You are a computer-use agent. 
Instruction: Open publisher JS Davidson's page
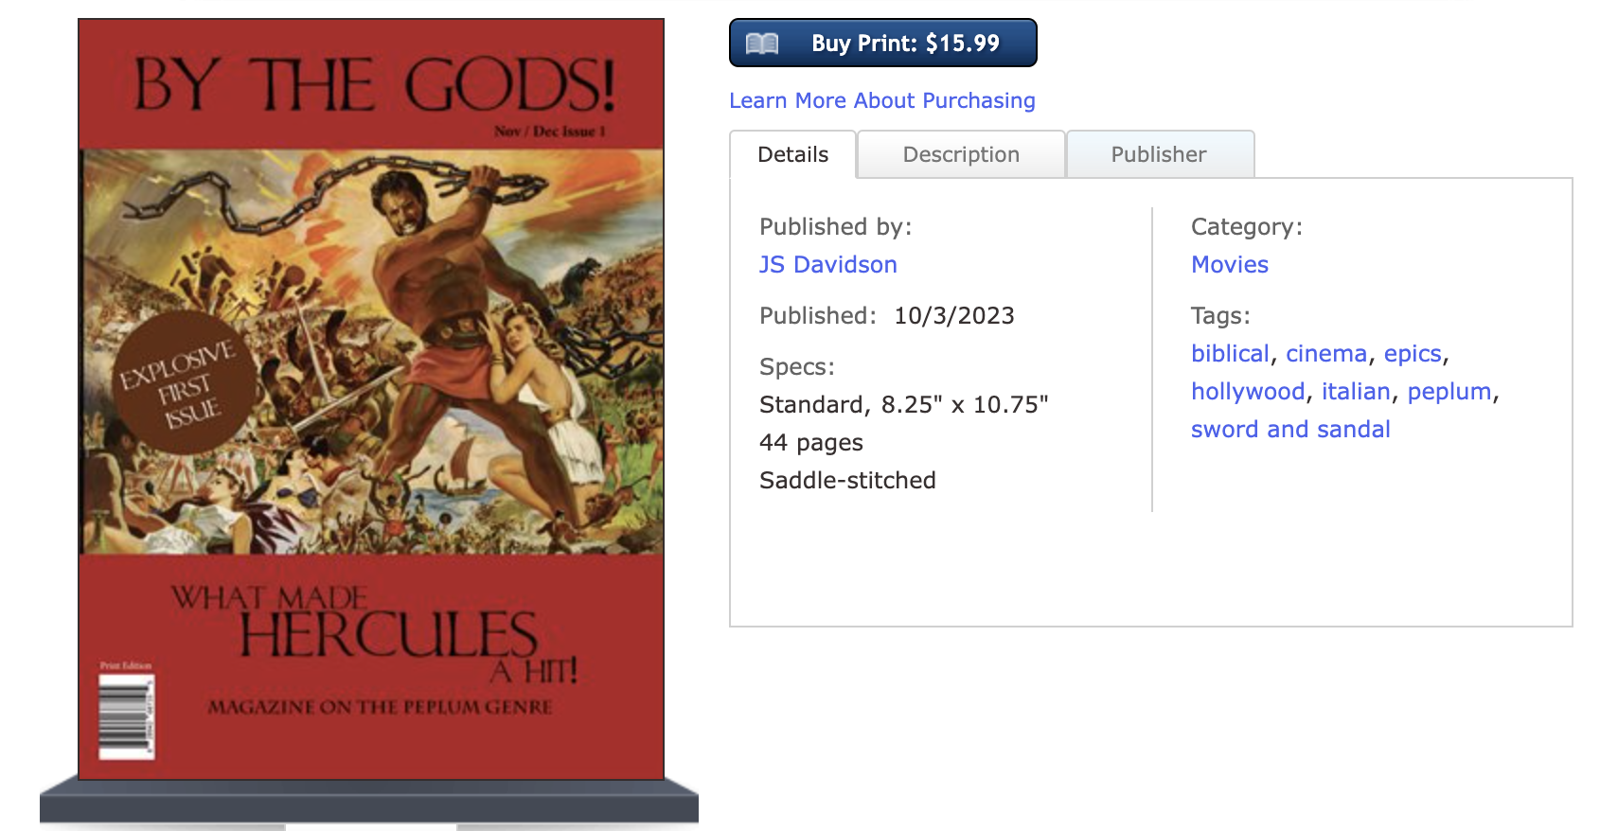tap(827, 265)
